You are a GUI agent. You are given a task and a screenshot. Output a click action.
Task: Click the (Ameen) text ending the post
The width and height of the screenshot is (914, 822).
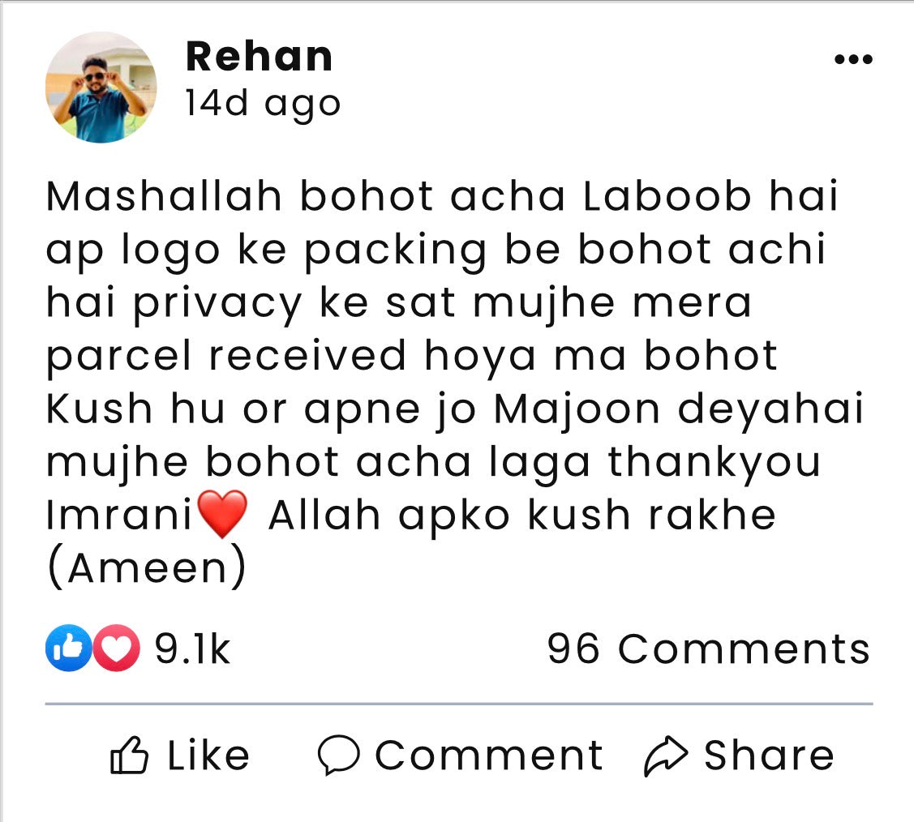pos(146,569)
